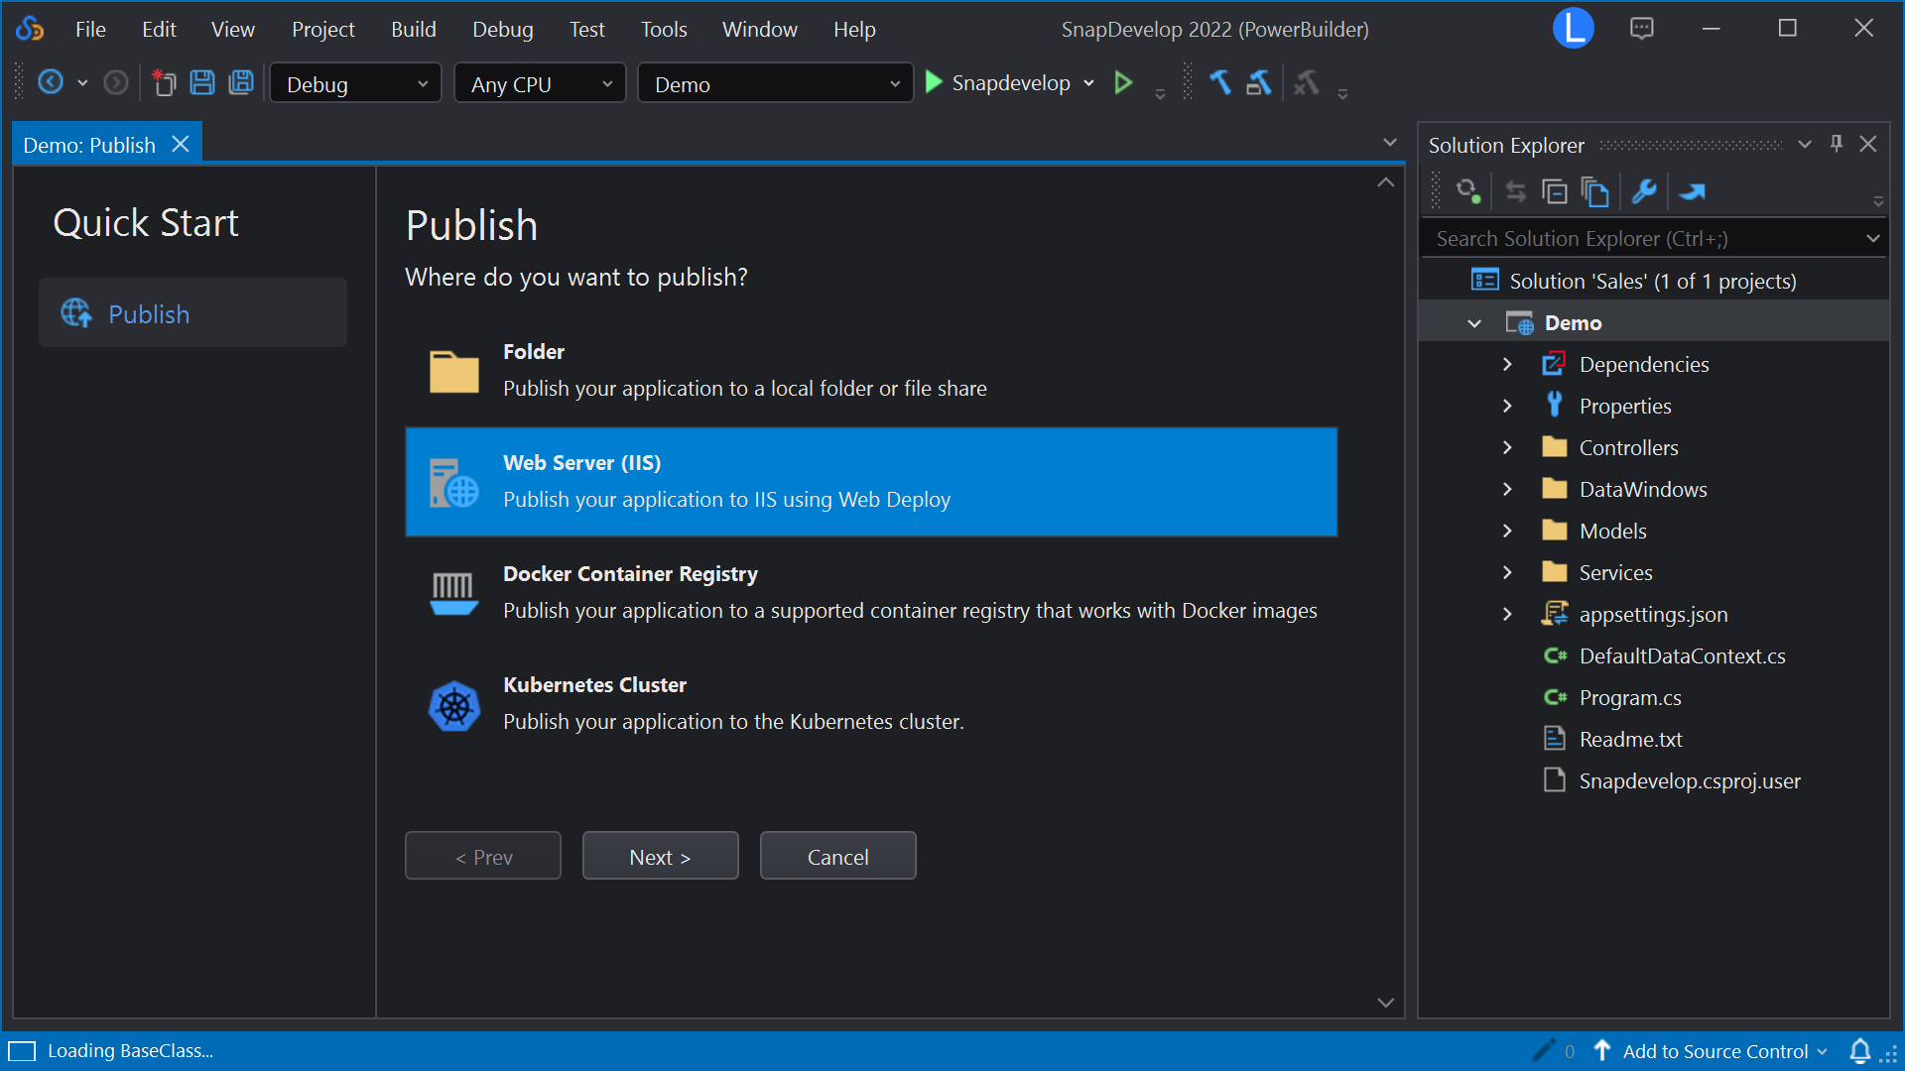This screenshot has width=1905, height=1071.
Task: Open the notifications bell in status bar
Action: tap(1859, 1050)
